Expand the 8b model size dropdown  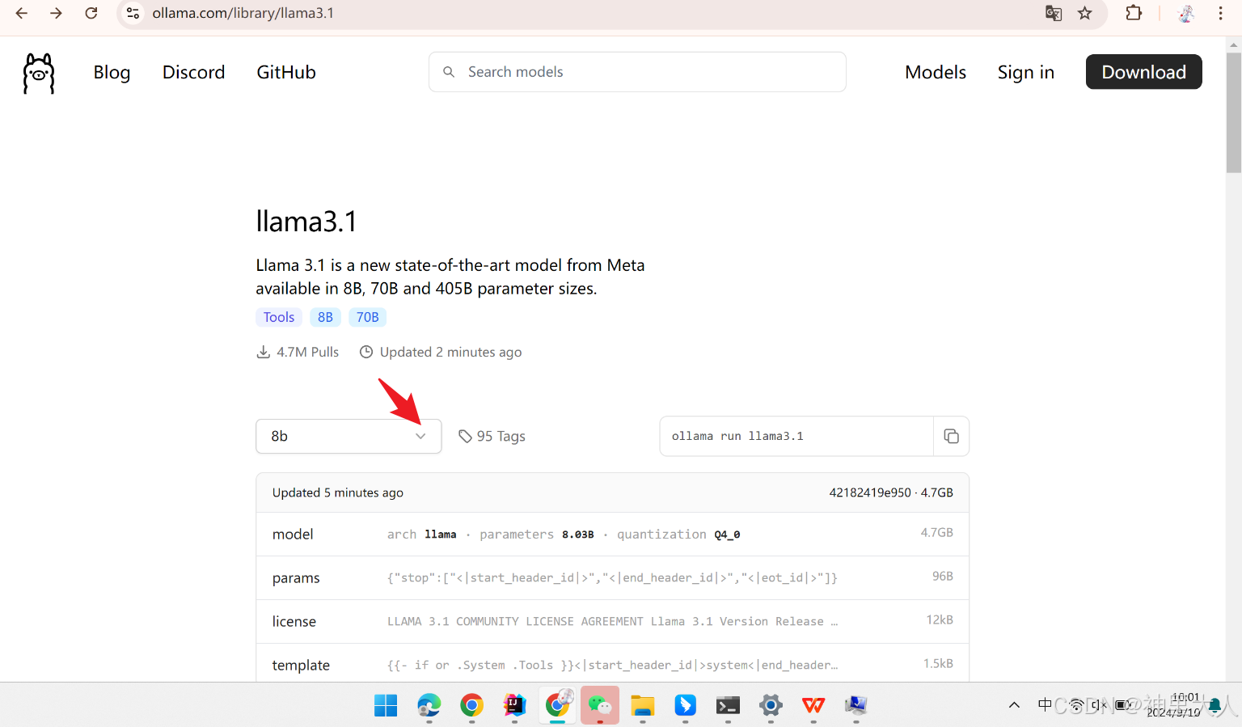349,436
